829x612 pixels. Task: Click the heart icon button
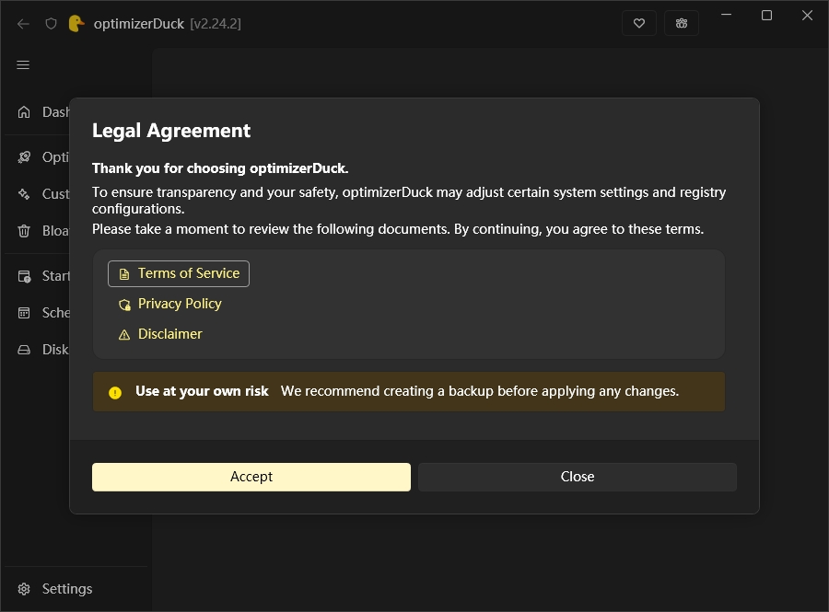(x=638, y=23)
